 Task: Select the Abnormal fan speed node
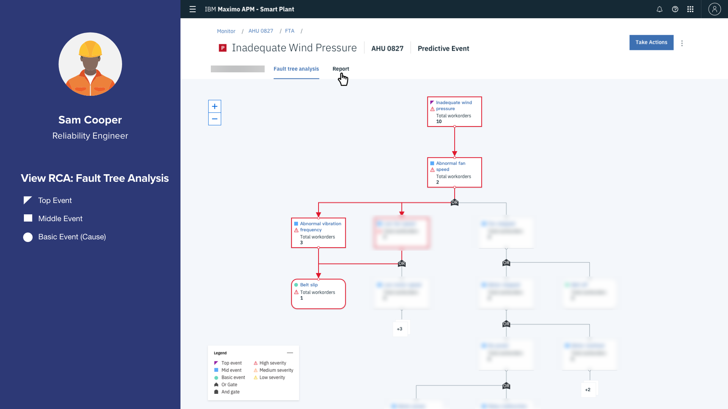click(x=455, y=172)
